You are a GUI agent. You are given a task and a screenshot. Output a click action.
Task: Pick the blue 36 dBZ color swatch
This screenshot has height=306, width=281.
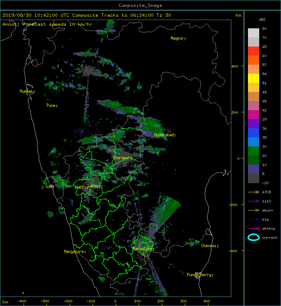click(x=253, y=133)
